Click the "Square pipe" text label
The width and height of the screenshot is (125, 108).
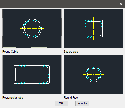click(71, 52)
